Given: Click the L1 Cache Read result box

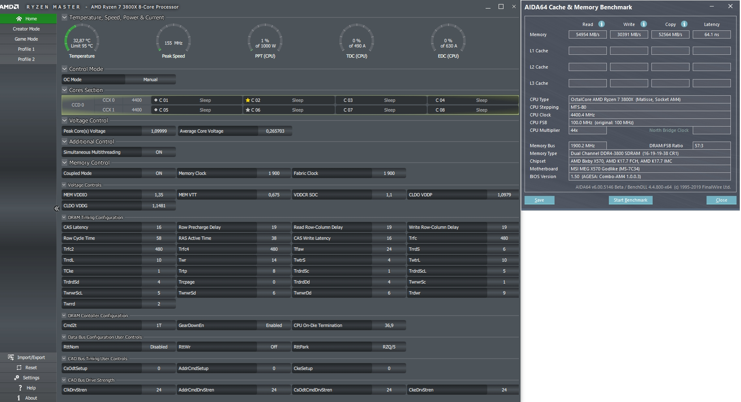Looking at the screenshot, I should coord(587,51).
